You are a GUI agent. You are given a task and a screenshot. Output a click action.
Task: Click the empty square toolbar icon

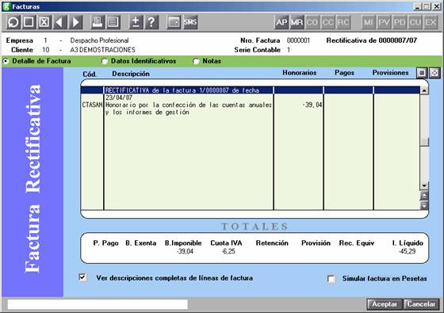coord(29,22)
